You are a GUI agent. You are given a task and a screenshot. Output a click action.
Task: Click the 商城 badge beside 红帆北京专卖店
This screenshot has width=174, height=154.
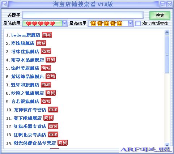53,134
